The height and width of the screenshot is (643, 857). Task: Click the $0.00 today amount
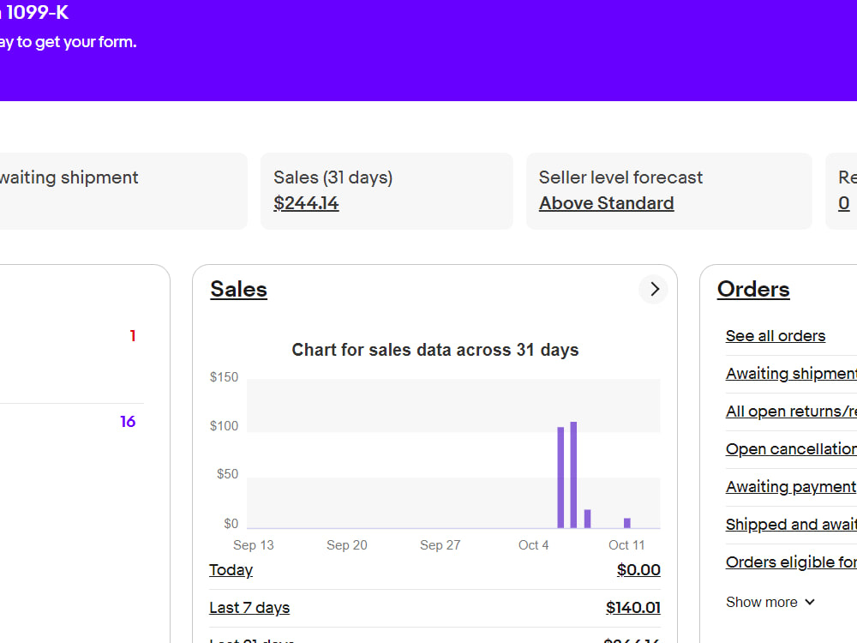tap(638, 570)
